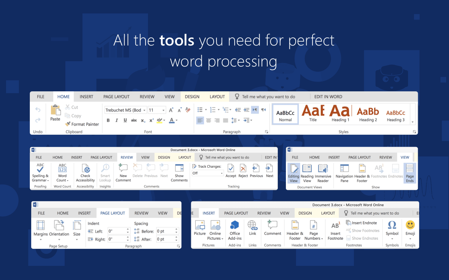Expand the Styles gallery arrow
Viewport: 449px width, 280px height.
(413, 122)
